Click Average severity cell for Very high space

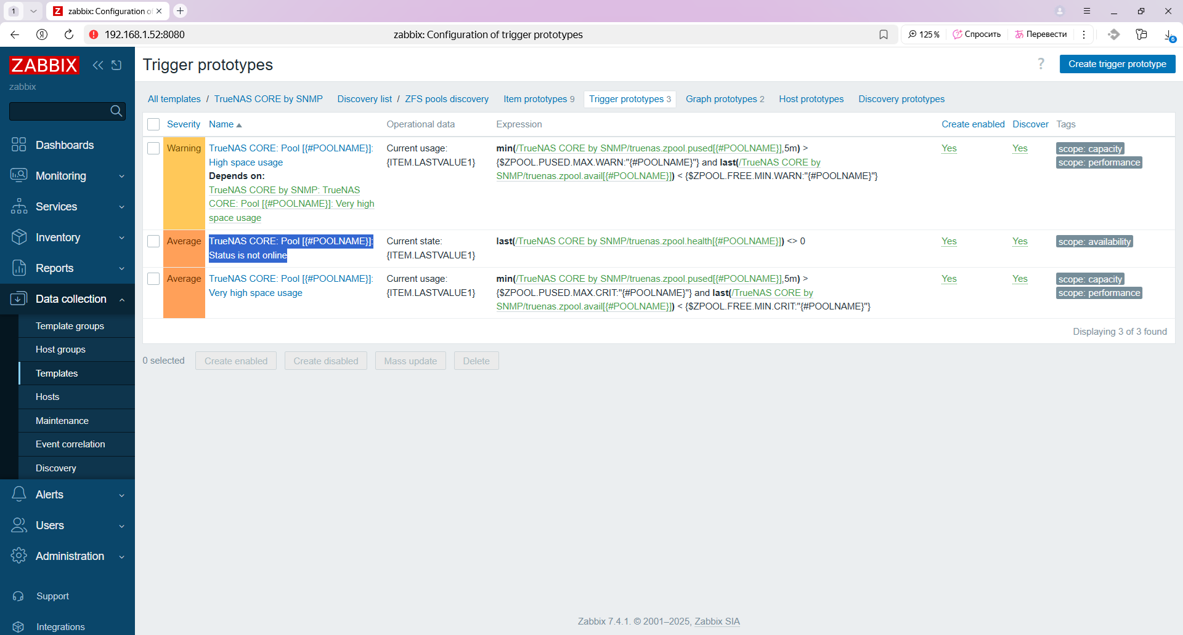click(x=184, y=293)
